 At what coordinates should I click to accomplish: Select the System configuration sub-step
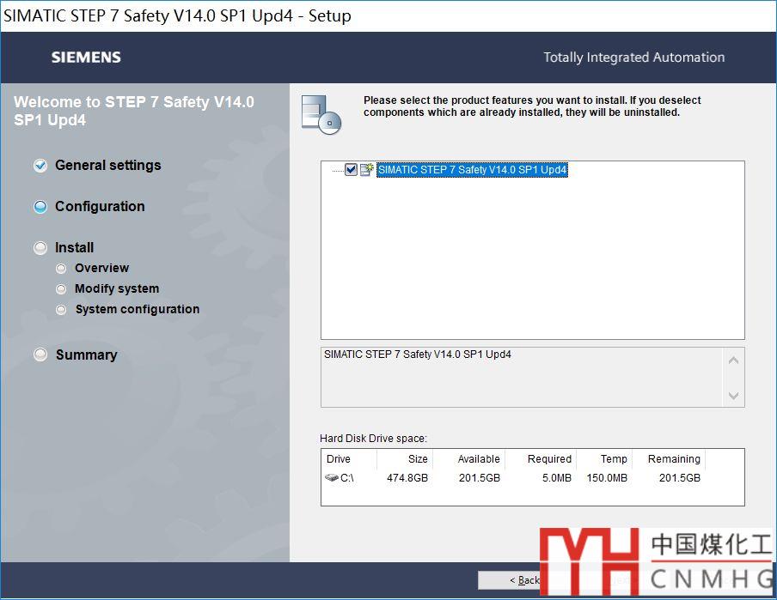[138, 309]
